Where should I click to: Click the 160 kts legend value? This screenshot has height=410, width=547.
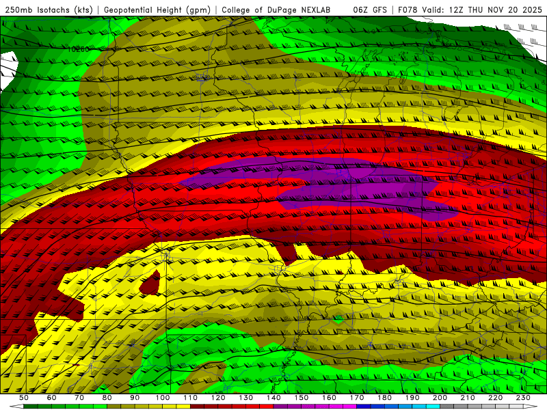[x=329, y=398]
